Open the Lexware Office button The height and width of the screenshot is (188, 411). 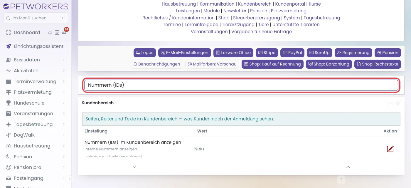(x=233, y=53)
